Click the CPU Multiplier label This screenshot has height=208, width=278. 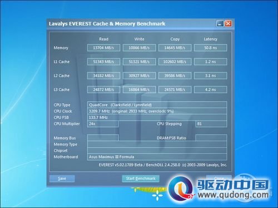coord(67,124)
